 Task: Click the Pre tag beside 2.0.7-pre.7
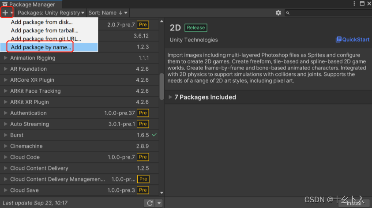143,25
